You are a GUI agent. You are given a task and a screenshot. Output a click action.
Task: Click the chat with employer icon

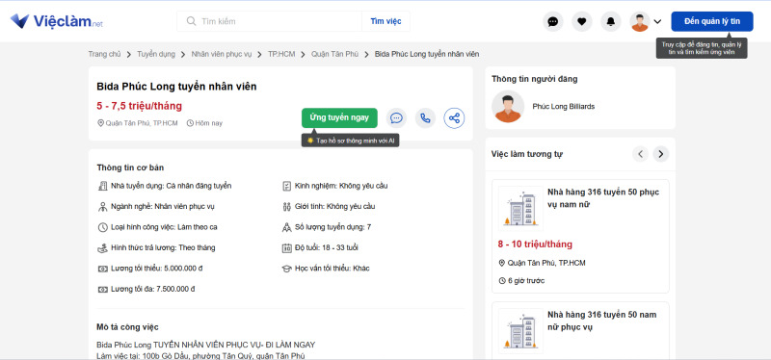pos(396,118)
